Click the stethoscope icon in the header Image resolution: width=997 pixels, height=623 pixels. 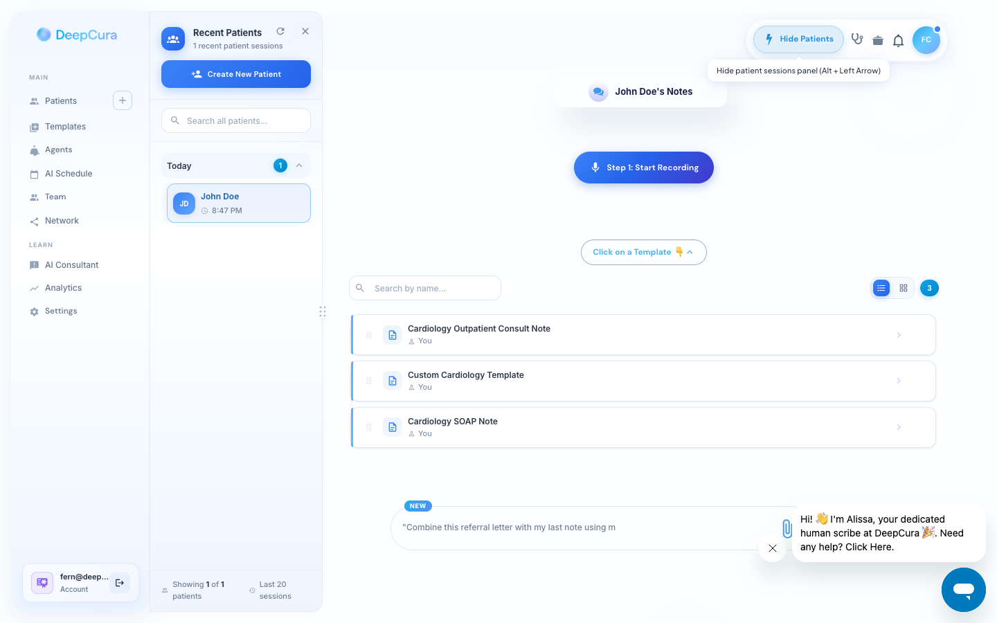[857, 39]
